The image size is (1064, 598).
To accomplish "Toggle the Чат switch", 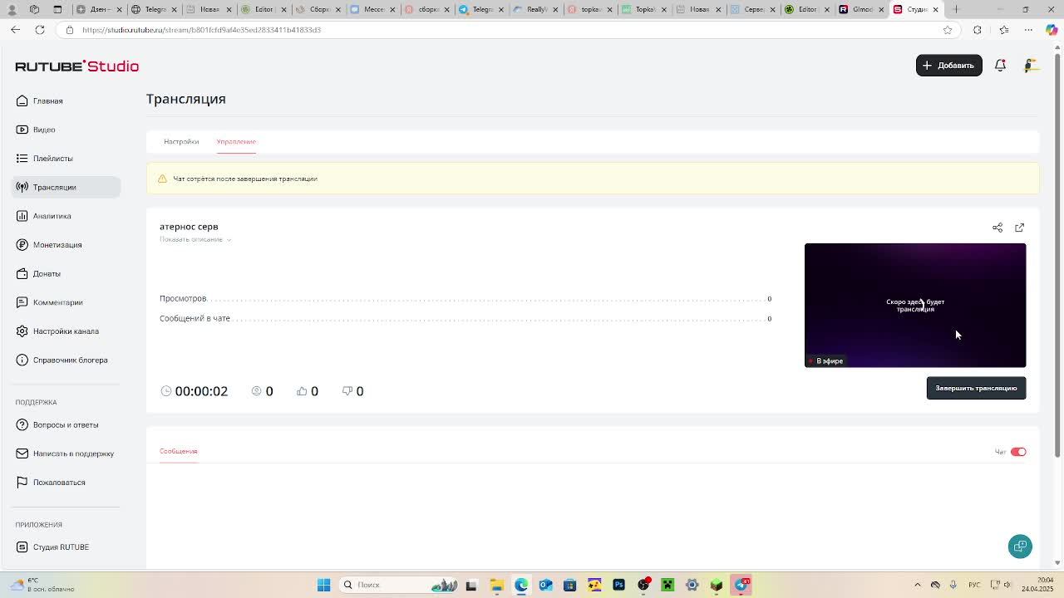I will coord(1018,452).
